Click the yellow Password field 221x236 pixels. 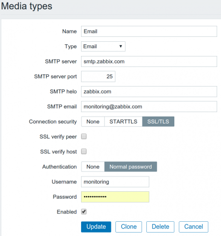115,197
